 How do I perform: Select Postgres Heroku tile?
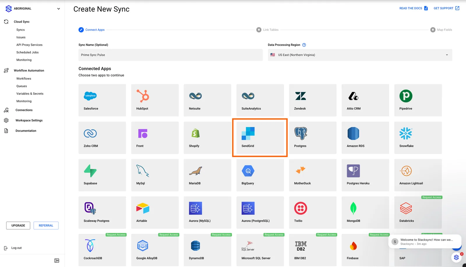pyautogui.click(x=365, y=175)
